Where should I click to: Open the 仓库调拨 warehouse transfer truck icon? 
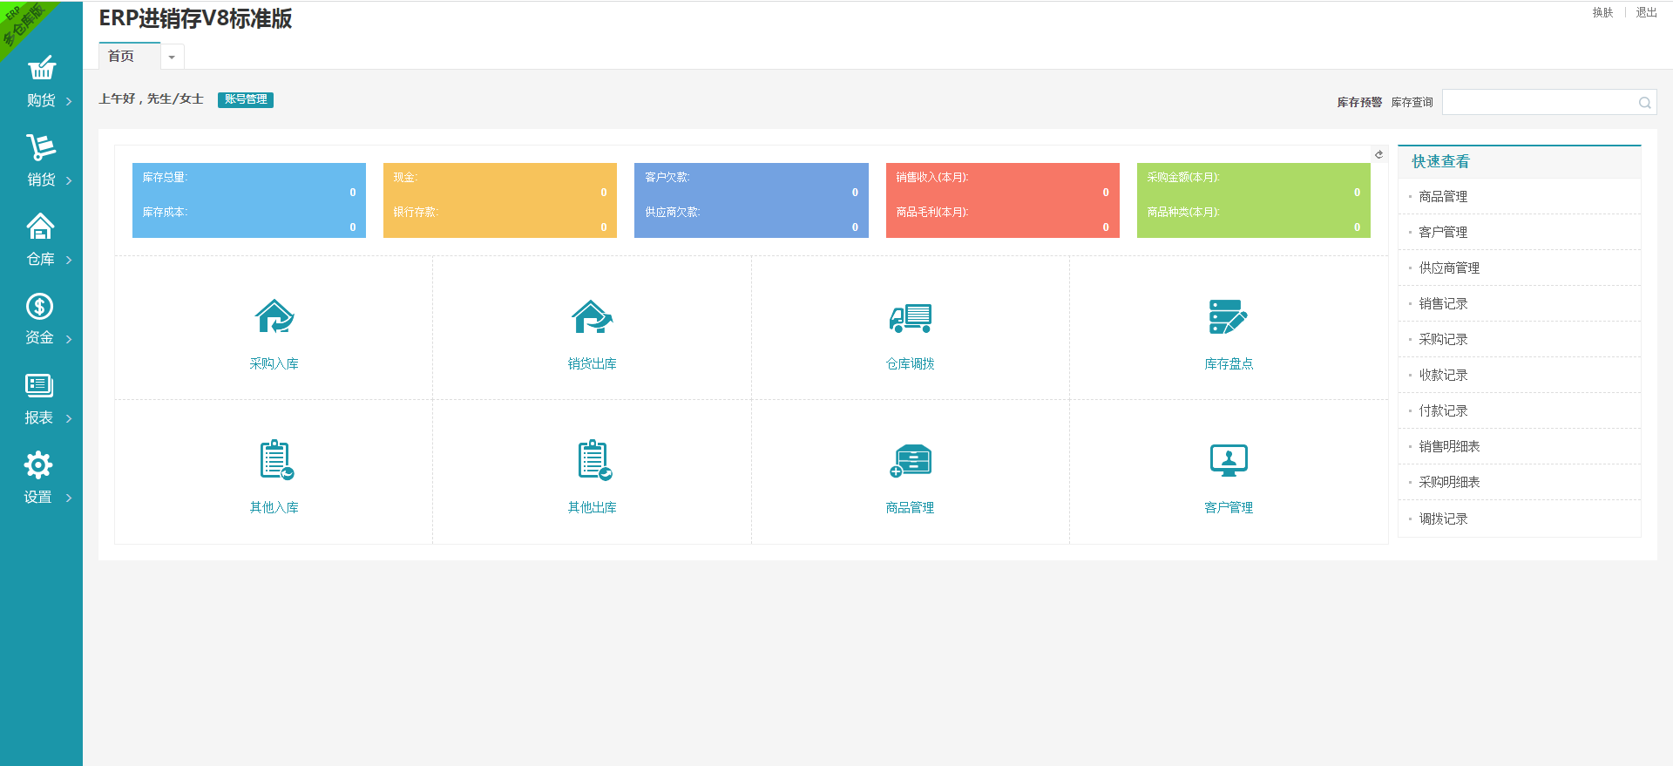click(x=911, y=318)
